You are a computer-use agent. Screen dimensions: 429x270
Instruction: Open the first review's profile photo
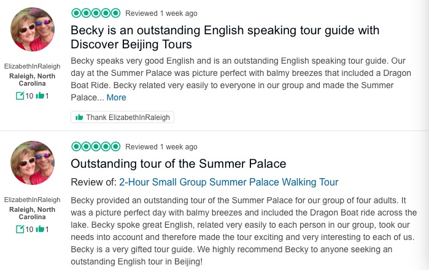[33, 29]
